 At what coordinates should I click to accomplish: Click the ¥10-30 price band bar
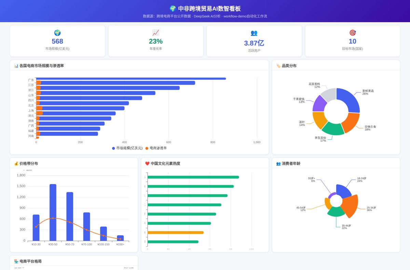tap(36, 228)
